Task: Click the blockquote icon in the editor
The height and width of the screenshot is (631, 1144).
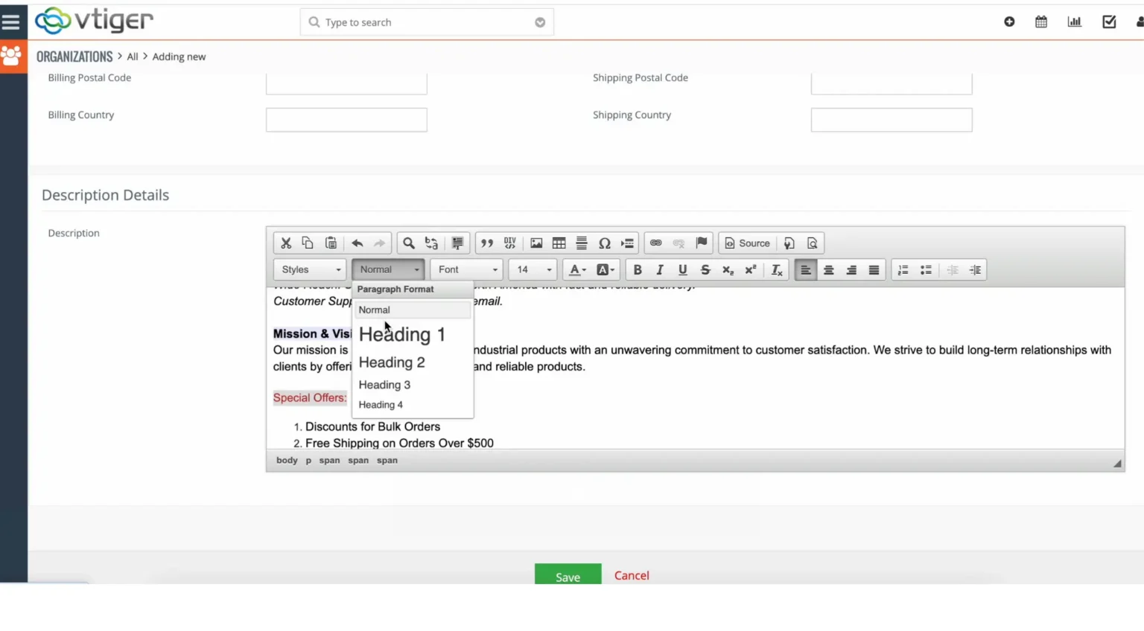Action: (x=487, y=243)
